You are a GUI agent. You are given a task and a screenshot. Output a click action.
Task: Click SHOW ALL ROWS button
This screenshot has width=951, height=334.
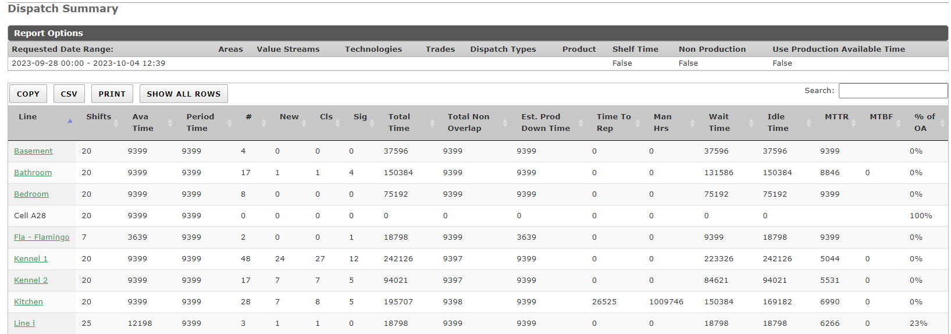pyautogui.click(x=183, y=94)
